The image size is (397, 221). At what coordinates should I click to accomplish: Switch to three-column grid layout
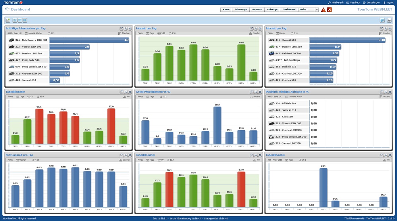point(20,20)
